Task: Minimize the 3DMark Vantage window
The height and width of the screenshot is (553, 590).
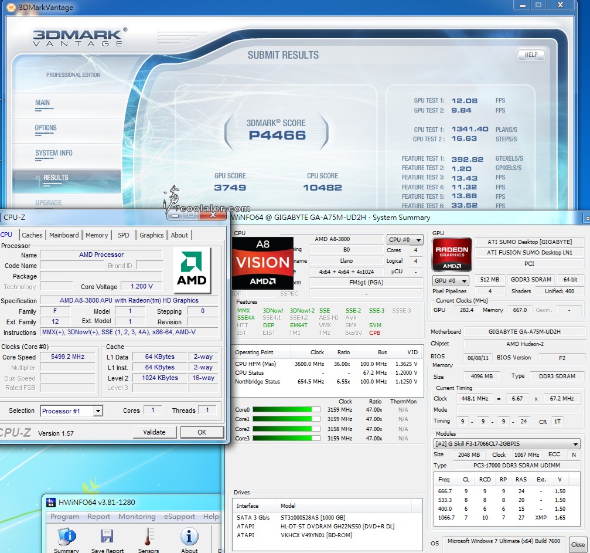Action: point(522,5)
